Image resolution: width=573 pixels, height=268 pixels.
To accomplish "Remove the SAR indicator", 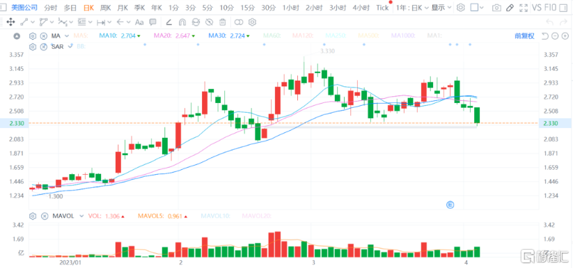I will 43,47.
